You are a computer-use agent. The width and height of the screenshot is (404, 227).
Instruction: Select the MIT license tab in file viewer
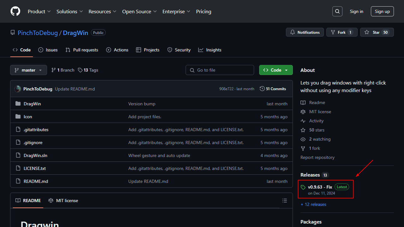pyautogui.click(x=63, y=201)
